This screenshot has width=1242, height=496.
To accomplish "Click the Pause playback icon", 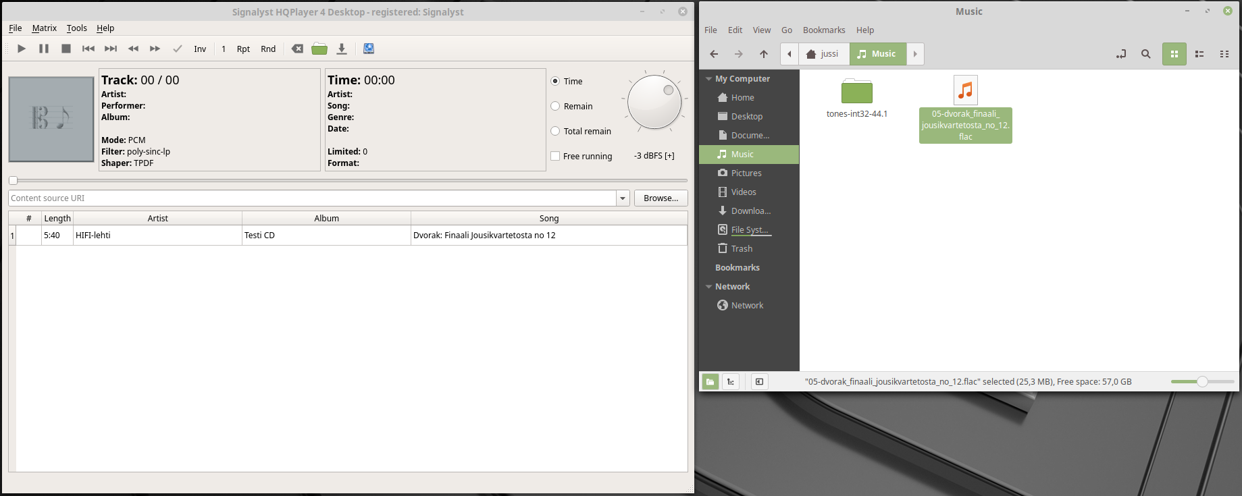I will 44,49.
